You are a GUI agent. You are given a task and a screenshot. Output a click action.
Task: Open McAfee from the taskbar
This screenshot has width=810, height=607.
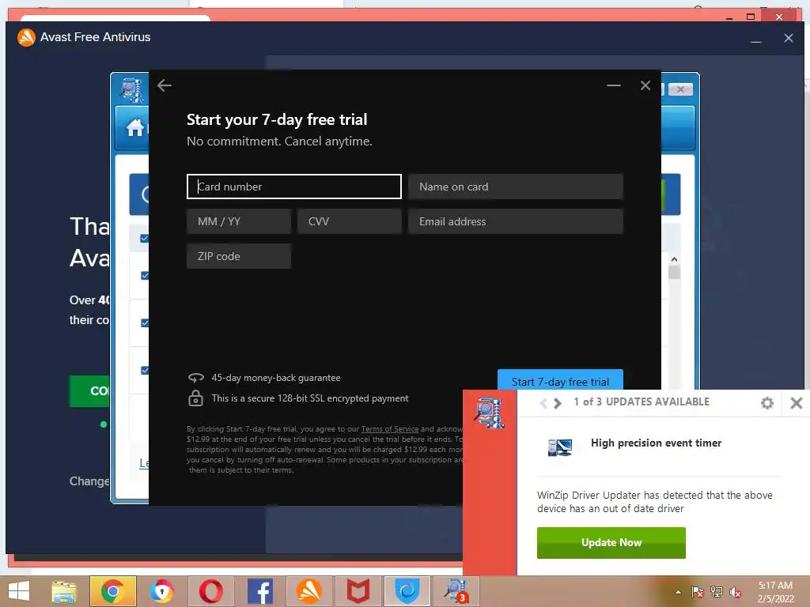pos(358,591)
